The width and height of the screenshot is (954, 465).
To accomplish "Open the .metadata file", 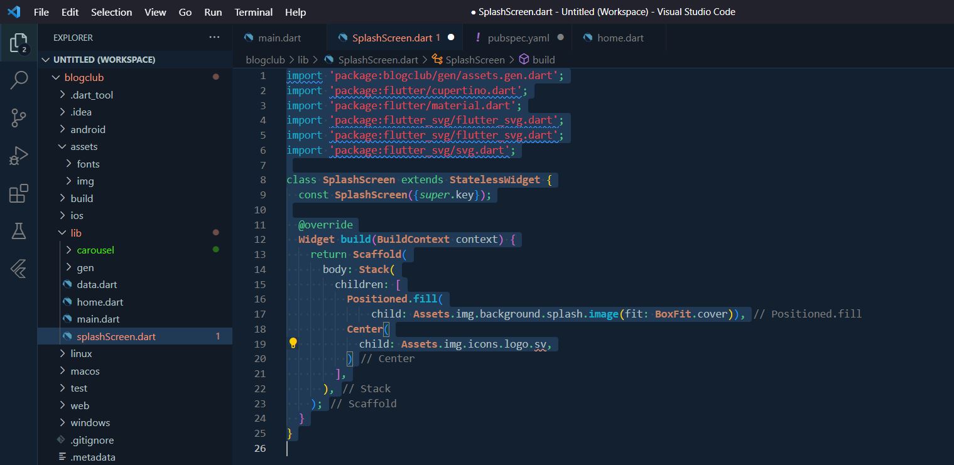I will (135, 457).
